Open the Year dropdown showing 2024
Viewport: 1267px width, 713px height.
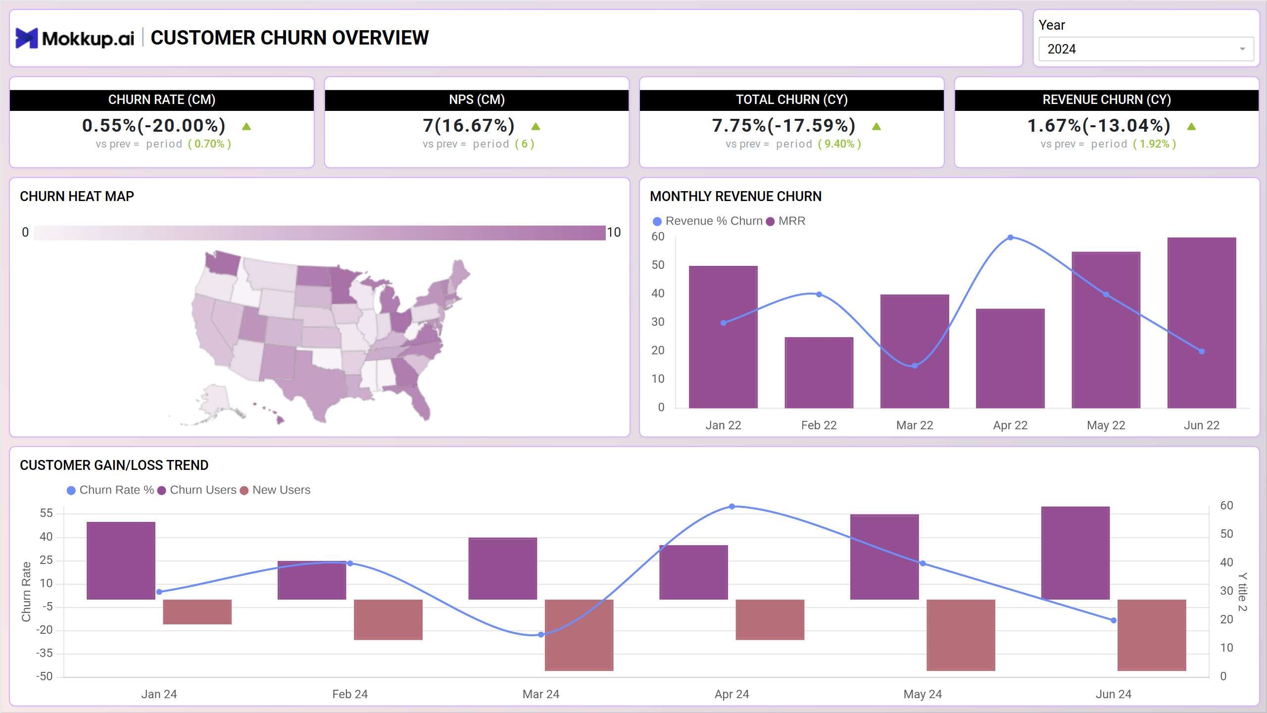click(1146, 49)
